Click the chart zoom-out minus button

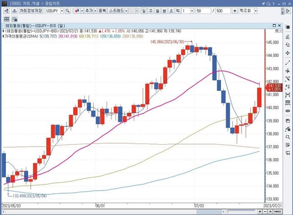tap(265, 211)
